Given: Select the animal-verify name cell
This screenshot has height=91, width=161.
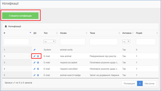Looking at the screenshot, I should (66, 50).
